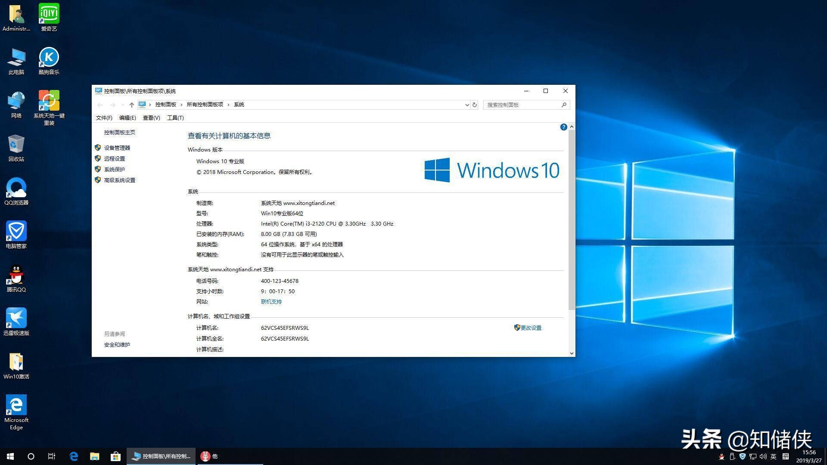Click the 联机支持 website link
This screenshot has height=465, width=827.
(x=271, y=302)
